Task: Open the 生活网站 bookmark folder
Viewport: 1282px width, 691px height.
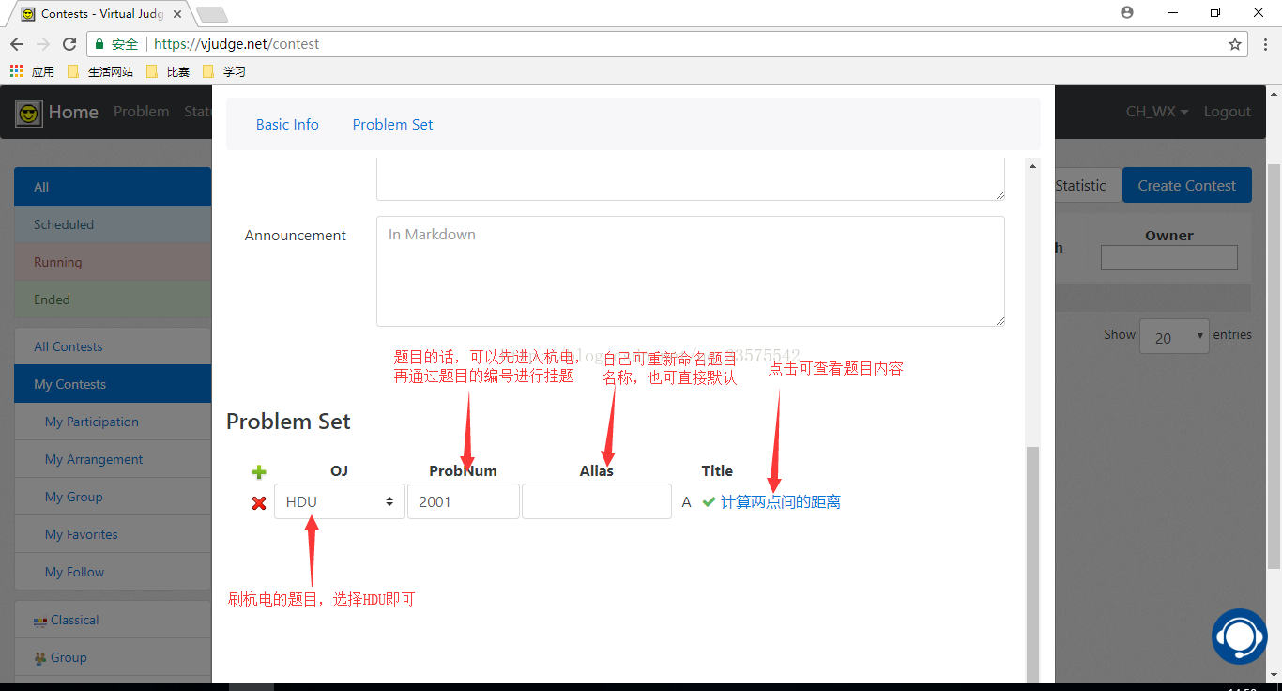Action: coord(100,71)
